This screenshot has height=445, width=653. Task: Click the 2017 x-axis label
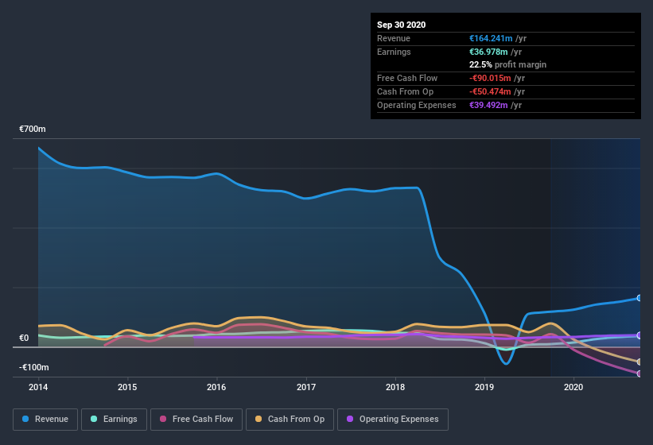[306, 387]
